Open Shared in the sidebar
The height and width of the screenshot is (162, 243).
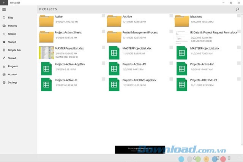click(19, 58)
